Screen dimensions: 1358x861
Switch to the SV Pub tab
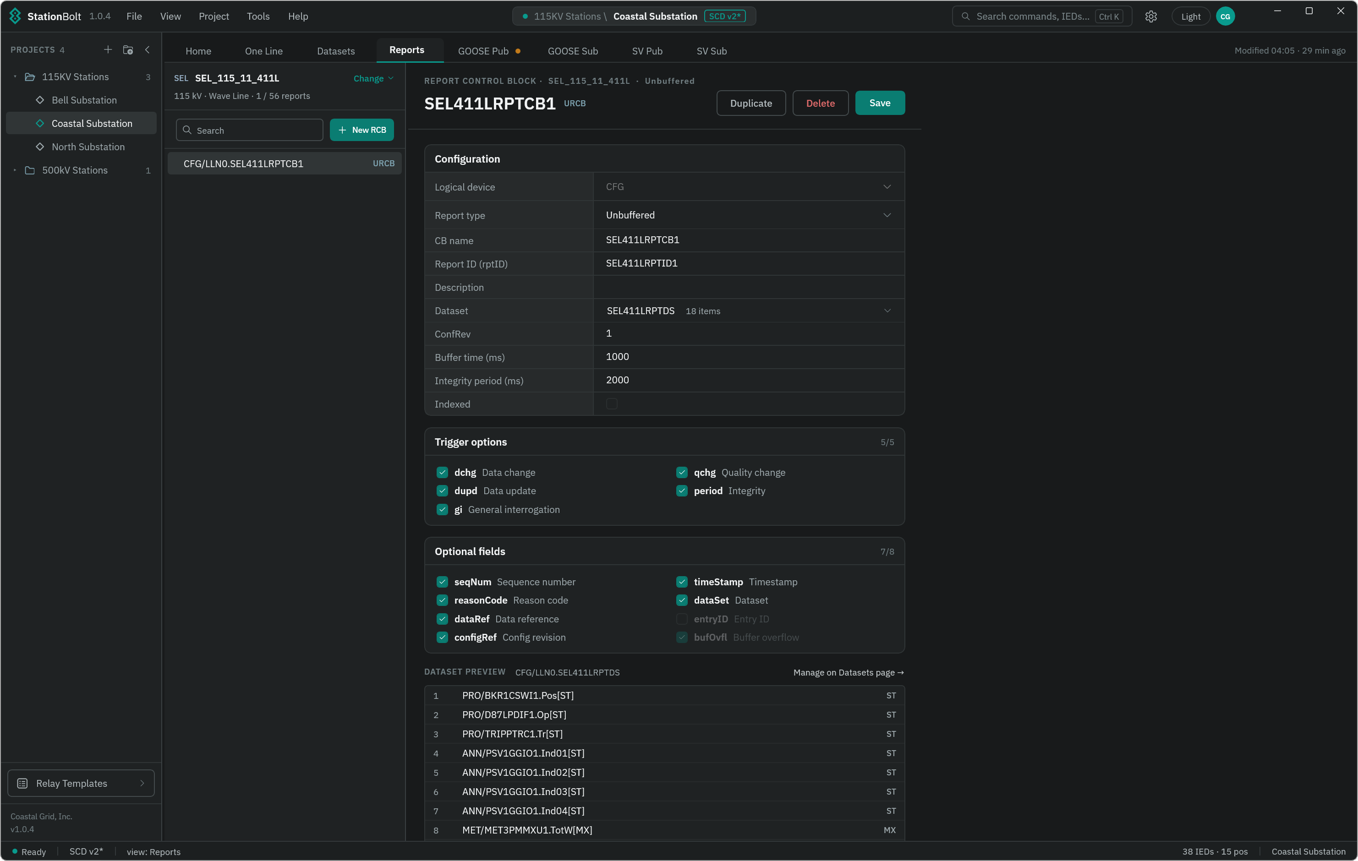(x=647, y=51)
